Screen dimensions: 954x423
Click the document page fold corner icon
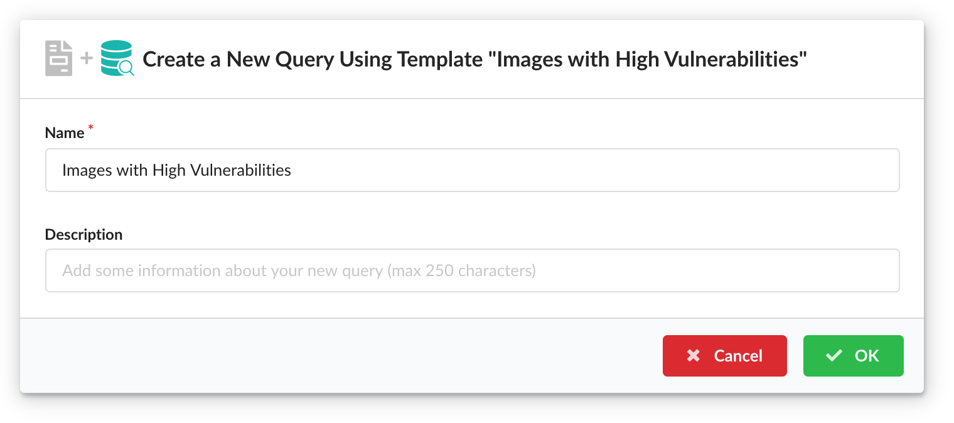point(68,45)
